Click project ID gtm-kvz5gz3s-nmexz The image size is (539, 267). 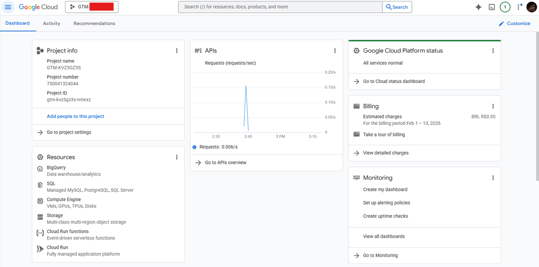click(x=69, y=100)
